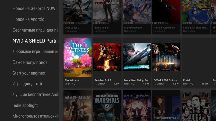Go to Новое на GeForce NOW category

pos(34,8)
